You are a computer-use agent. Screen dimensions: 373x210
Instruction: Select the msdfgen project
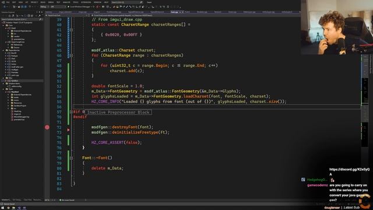tap(15, 70)
